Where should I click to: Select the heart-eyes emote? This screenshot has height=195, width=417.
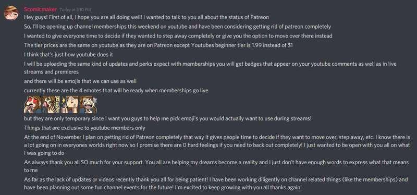[33, 105]
